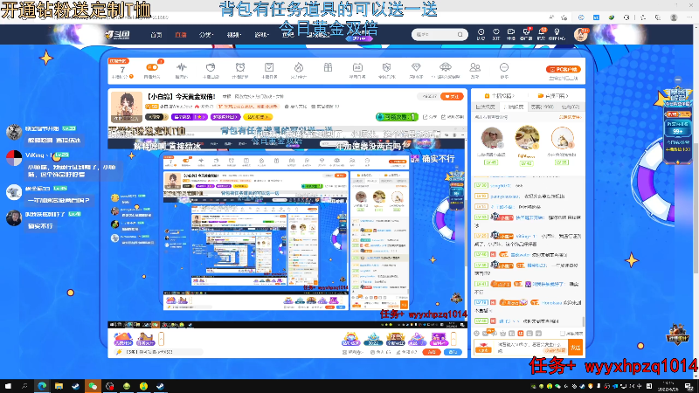This screenshot has width=699, height=393.
Task: Click the UFO icon in the activity row
Action: 445,68
